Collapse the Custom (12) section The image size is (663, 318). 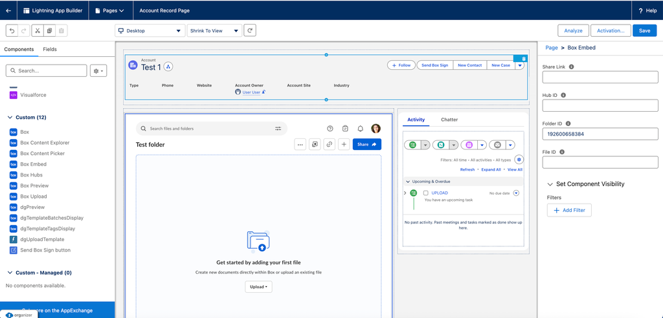click(10, 118)
